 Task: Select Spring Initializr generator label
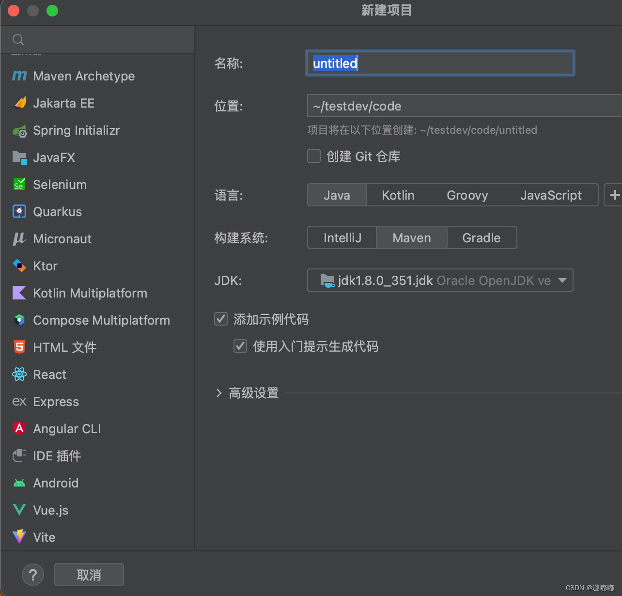click(x=77, y=130)
